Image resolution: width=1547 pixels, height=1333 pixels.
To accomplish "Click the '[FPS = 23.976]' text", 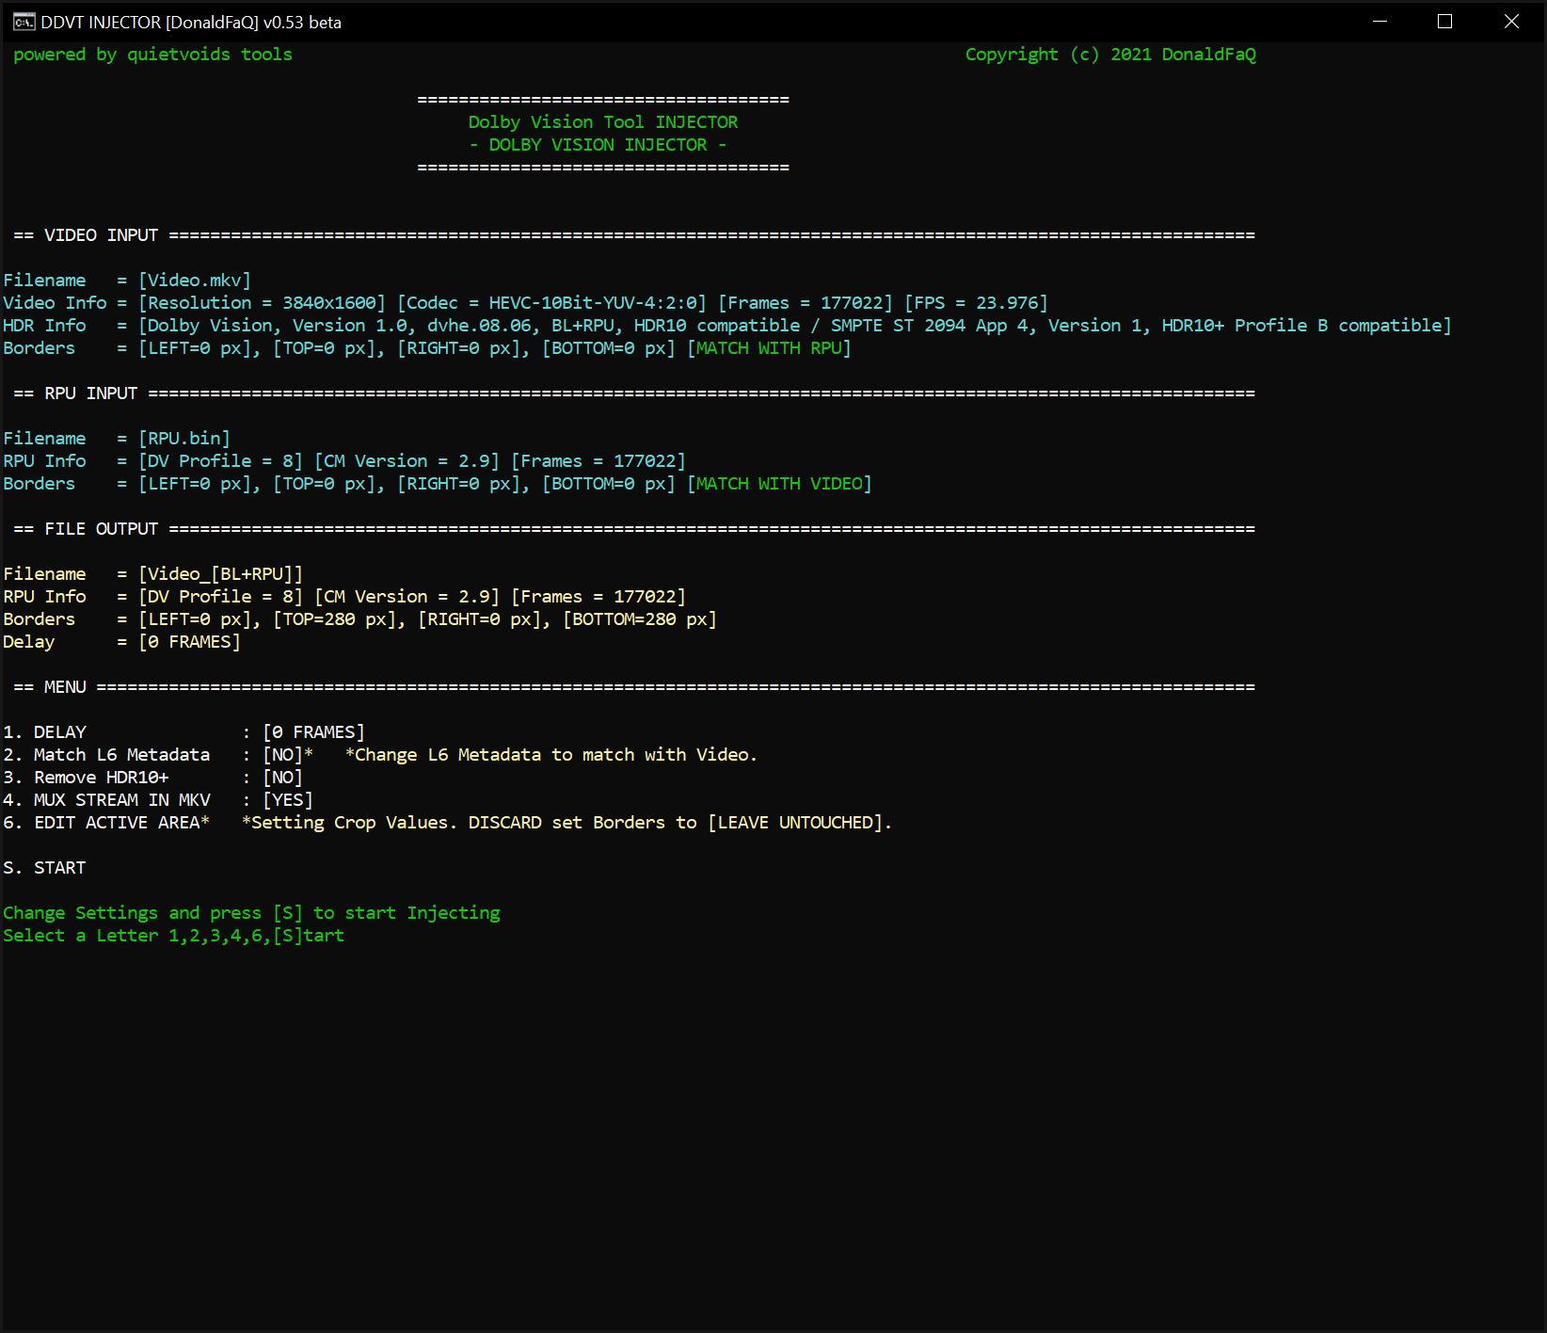I will click(976, 303).
